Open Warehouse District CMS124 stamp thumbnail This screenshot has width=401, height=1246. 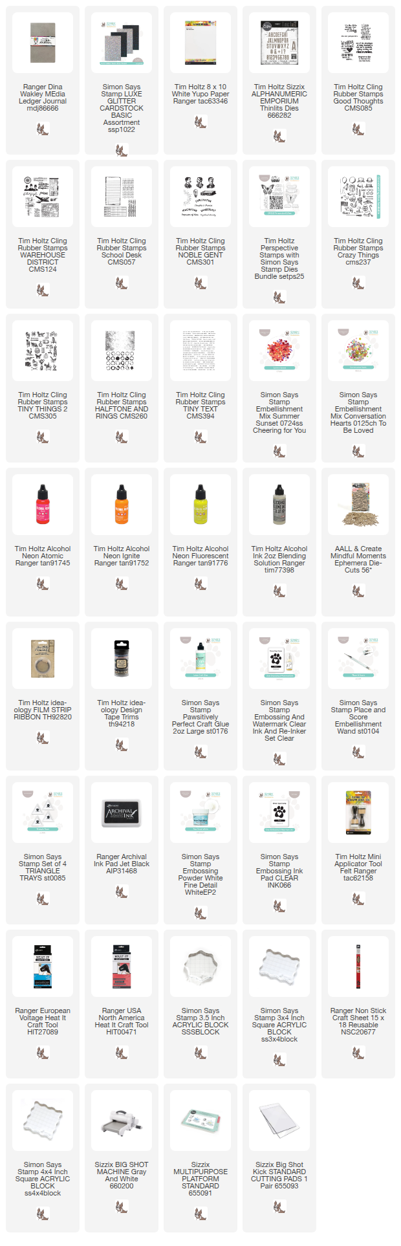point(43,197)
